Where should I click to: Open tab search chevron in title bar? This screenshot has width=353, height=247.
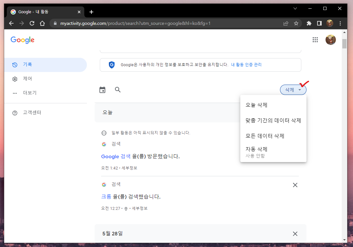click(295, 8)
